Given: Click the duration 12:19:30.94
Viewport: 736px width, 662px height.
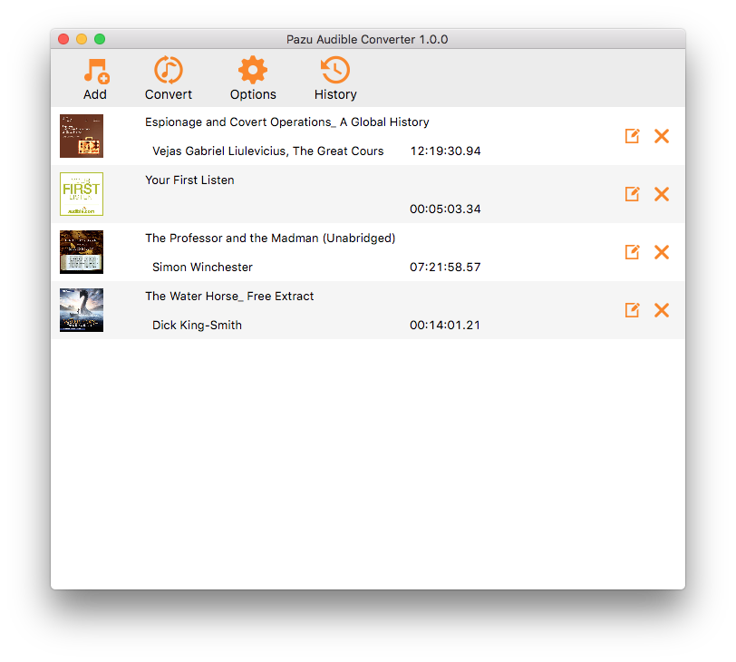Looking at the screenshot, I should pyautogui.click(x=445, y=151).
